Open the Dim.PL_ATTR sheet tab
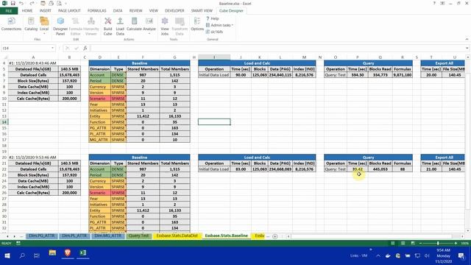Screen dimensions: 471x265 pos(74,236)
